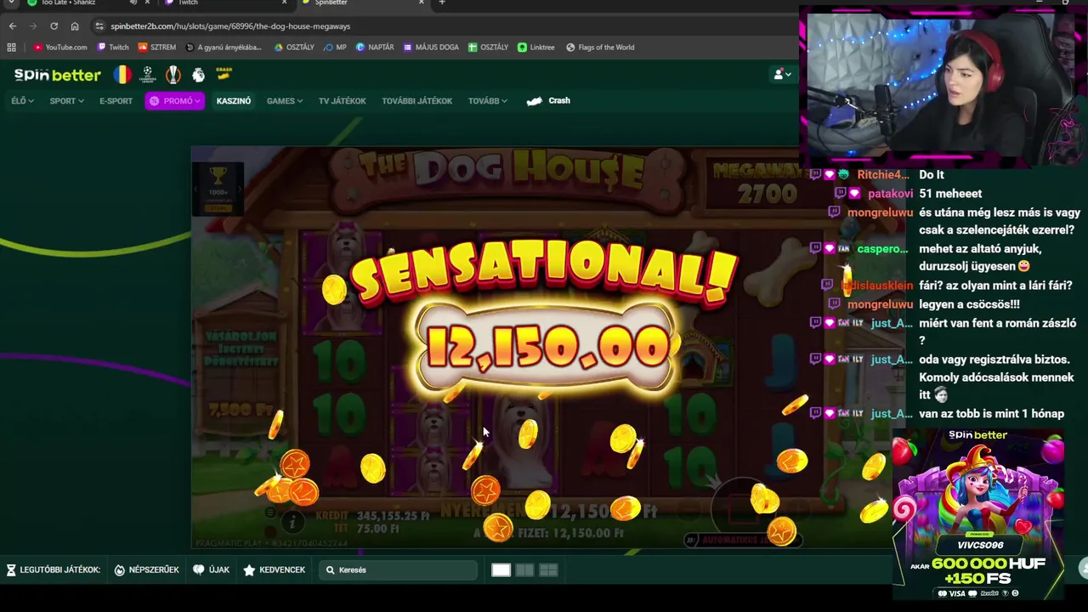
Task: Open the Chrome apps grid icon
Action: click(x=12, y=48)
